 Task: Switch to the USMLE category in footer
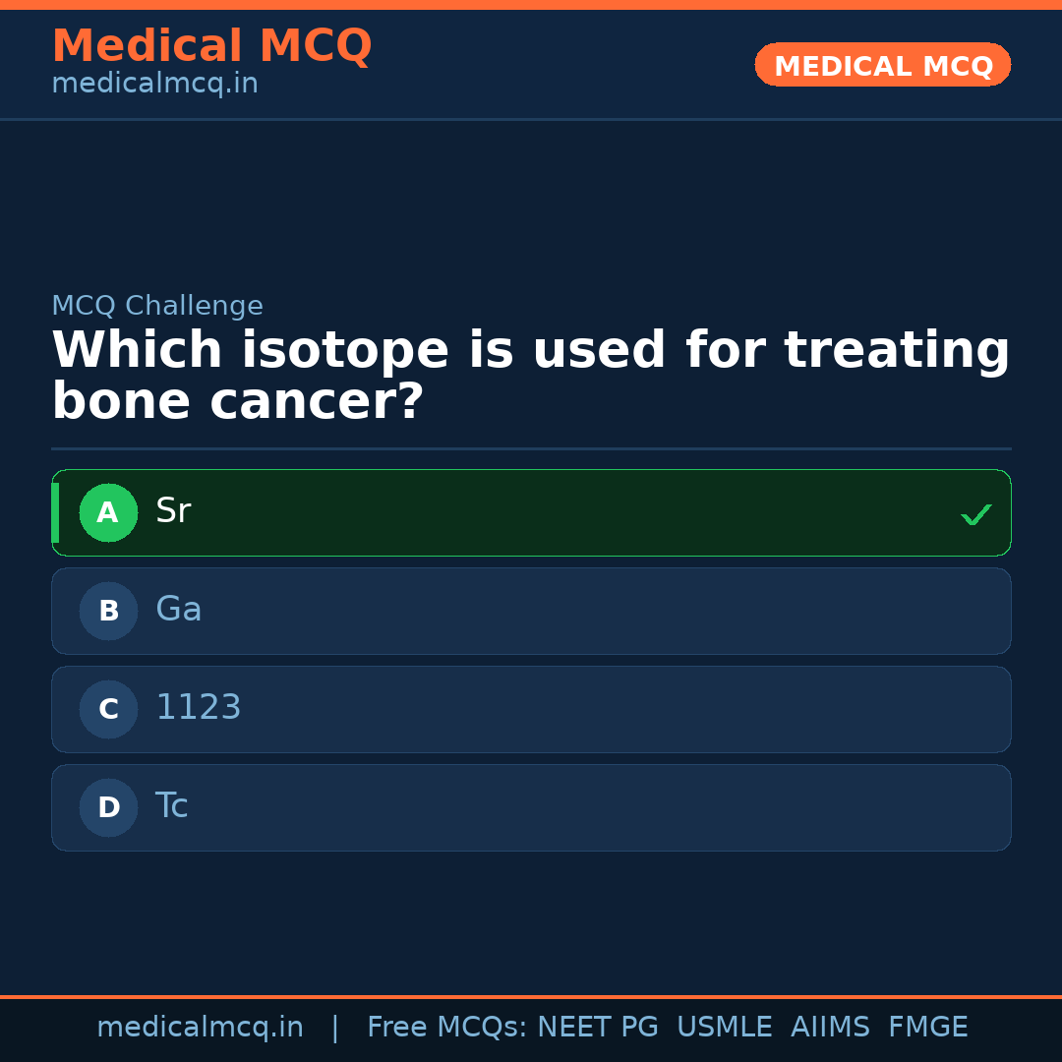(x=725, y=1026)
